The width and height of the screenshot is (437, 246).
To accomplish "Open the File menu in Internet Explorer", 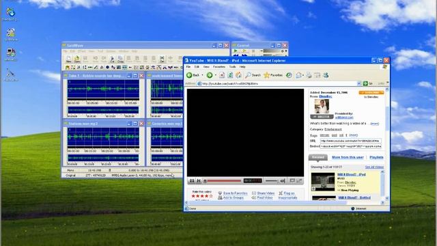I will (x=188, y=67).
